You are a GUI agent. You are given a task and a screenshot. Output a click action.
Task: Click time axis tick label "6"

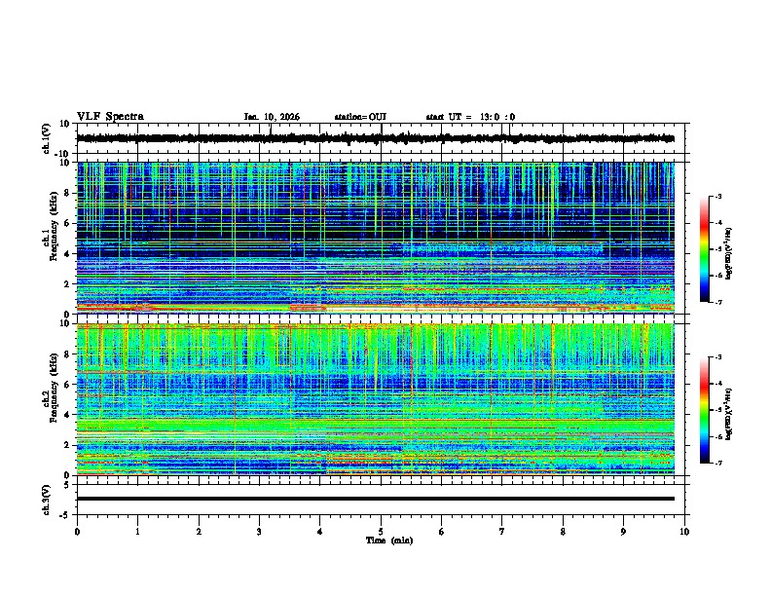(x=442, y=532)
